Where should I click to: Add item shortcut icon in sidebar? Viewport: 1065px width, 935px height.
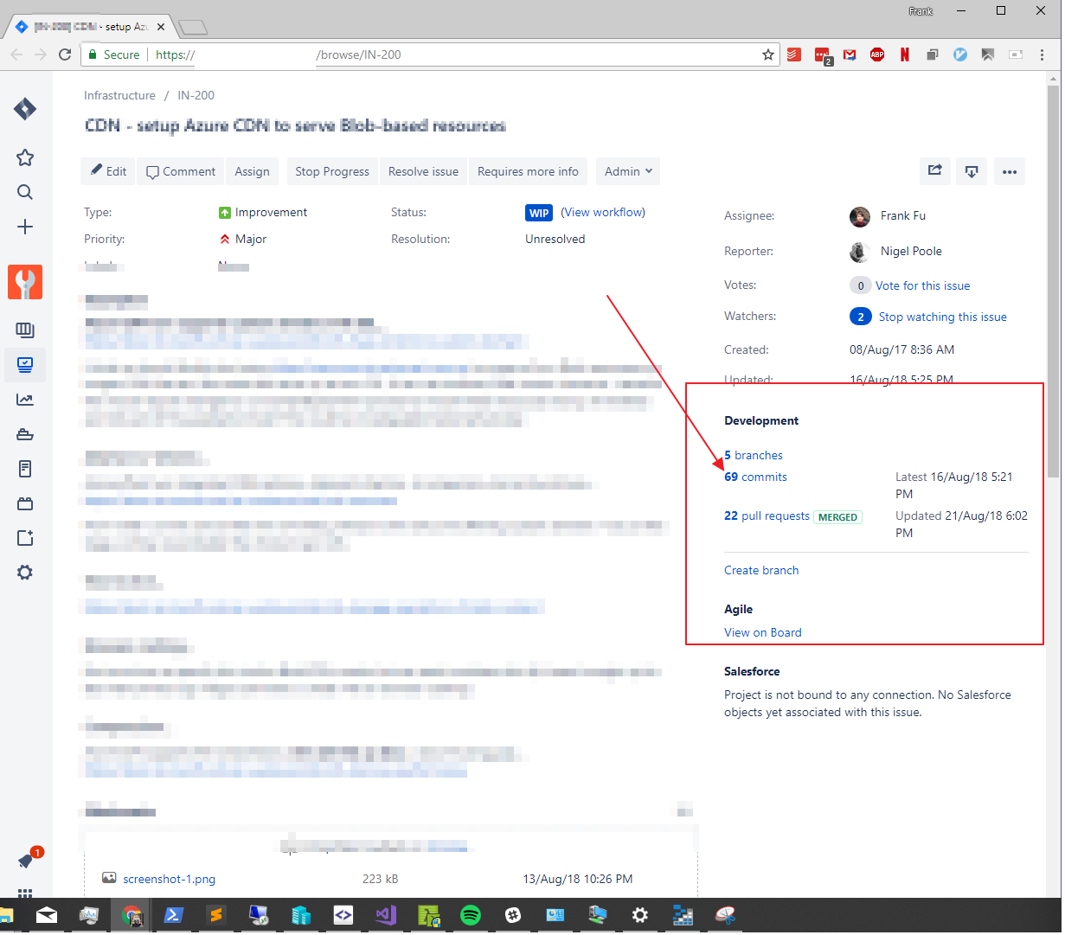click(x=25, y=538)
